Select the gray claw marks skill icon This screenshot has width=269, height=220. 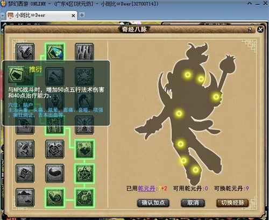click(84, 52)
